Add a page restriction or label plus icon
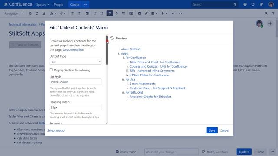Image resolution: width=278 pixels, height=156 pixels. pos(270,23)
